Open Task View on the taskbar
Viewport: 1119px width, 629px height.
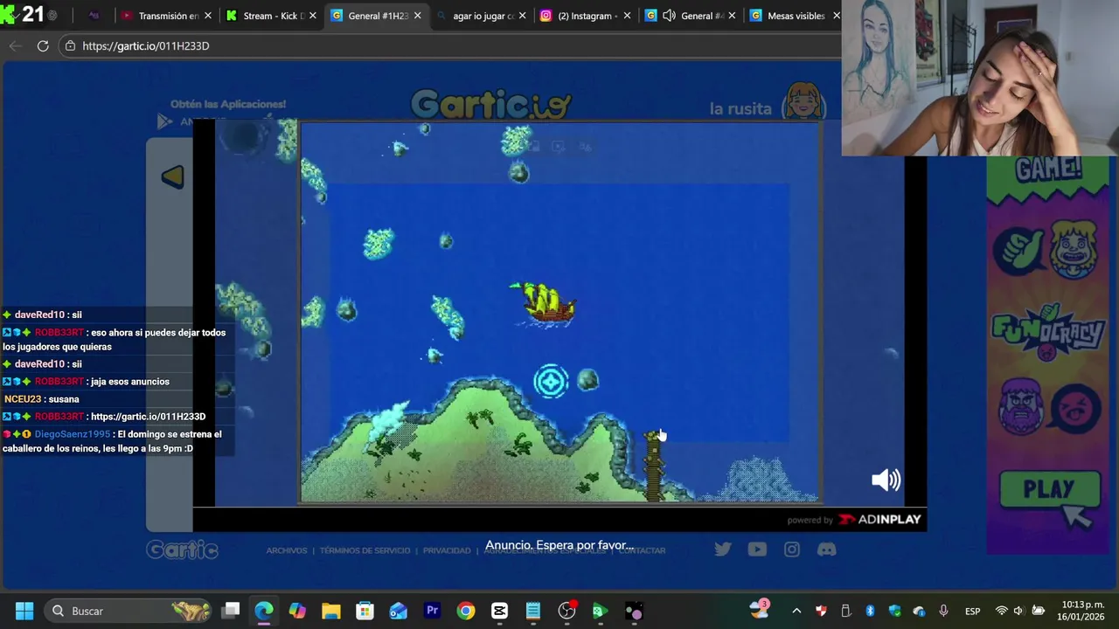click(x=231, y=611)
